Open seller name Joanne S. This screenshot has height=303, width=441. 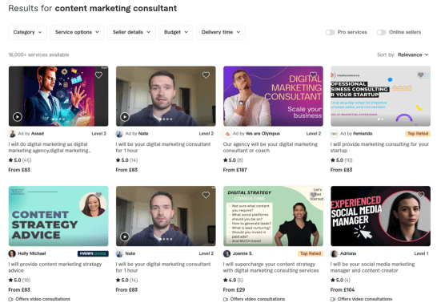(x=243, y=254)
